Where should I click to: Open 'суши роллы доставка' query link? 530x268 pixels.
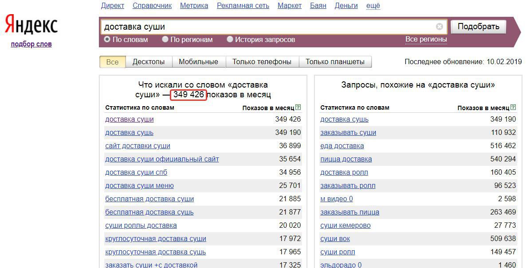[141, 226]
